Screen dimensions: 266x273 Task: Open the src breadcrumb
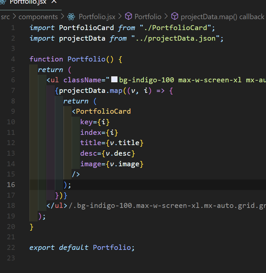click(5, 17)
